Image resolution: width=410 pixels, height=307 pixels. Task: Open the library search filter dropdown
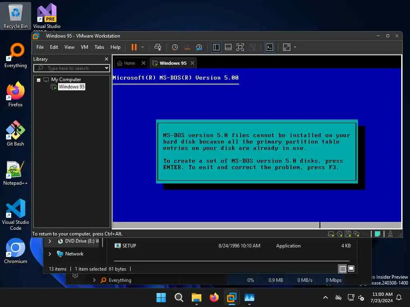(x=107, y=68)
